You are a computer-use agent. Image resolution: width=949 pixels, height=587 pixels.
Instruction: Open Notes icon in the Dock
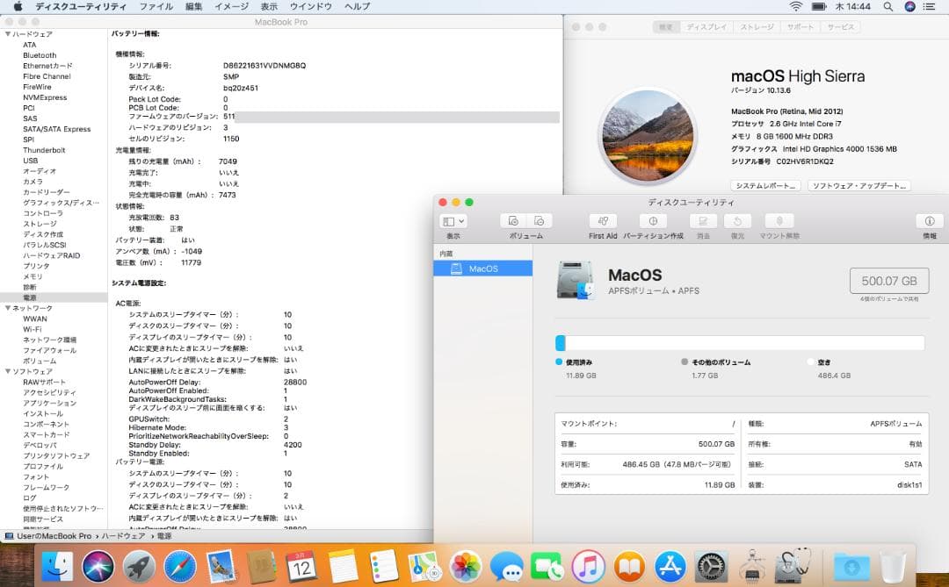pos(344,567)
